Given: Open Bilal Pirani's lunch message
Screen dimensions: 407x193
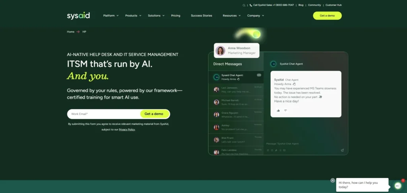Looking at the screenshot, I should point(233,142).
